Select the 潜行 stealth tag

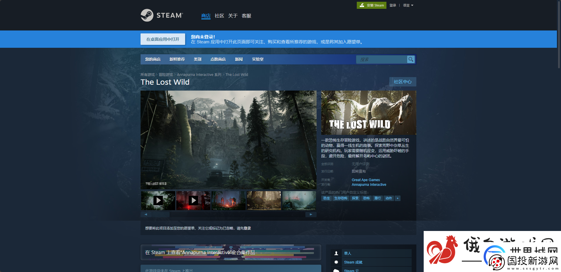click(378, 198)
